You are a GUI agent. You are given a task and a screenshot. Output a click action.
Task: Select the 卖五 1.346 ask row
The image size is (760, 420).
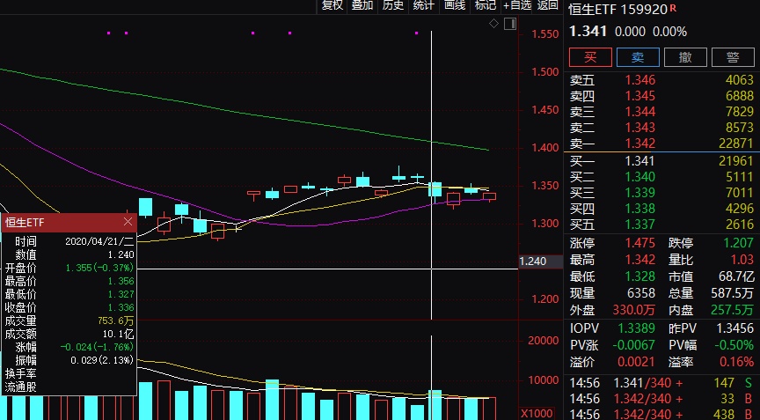click(x=661, y=79)
